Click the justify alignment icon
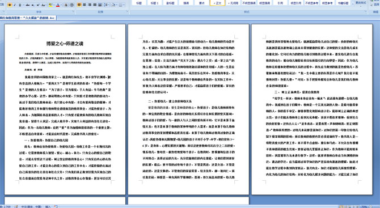 coord(95,5)
